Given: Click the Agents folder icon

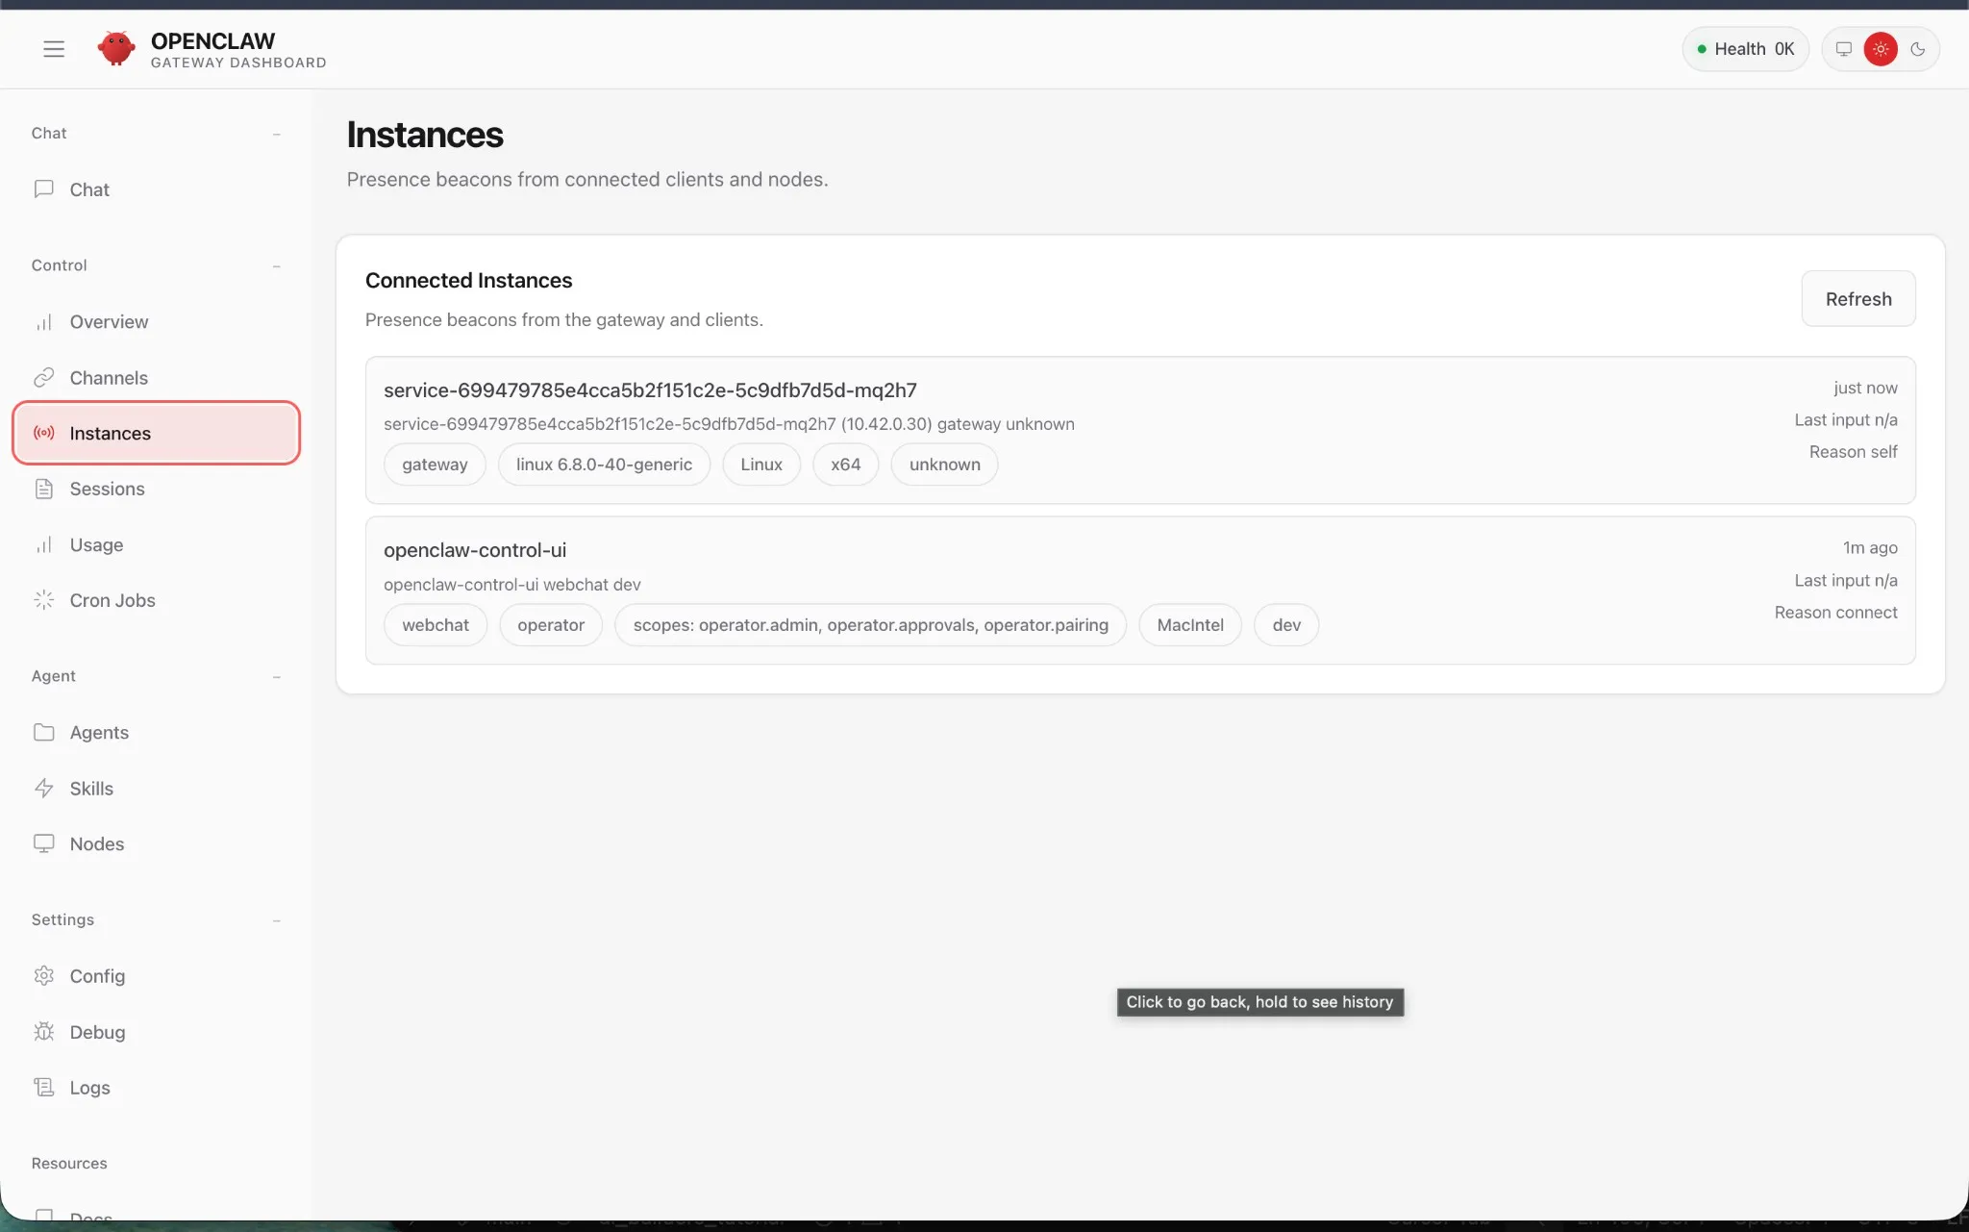Looking at the screenshot, I should pyautogui.click(x=43, y=733).
